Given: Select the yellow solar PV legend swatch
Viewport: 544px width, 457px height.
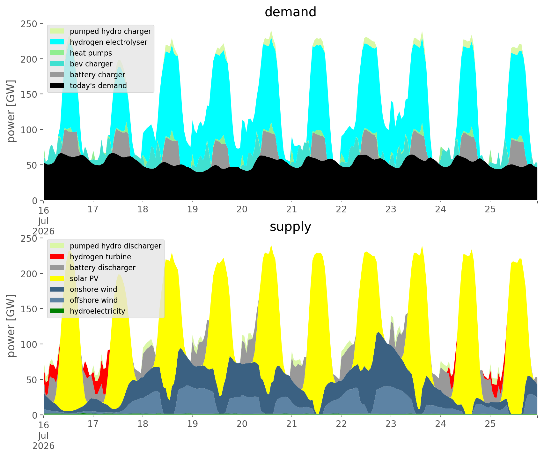Looking at the screenshot, I should tap(57, 278).
